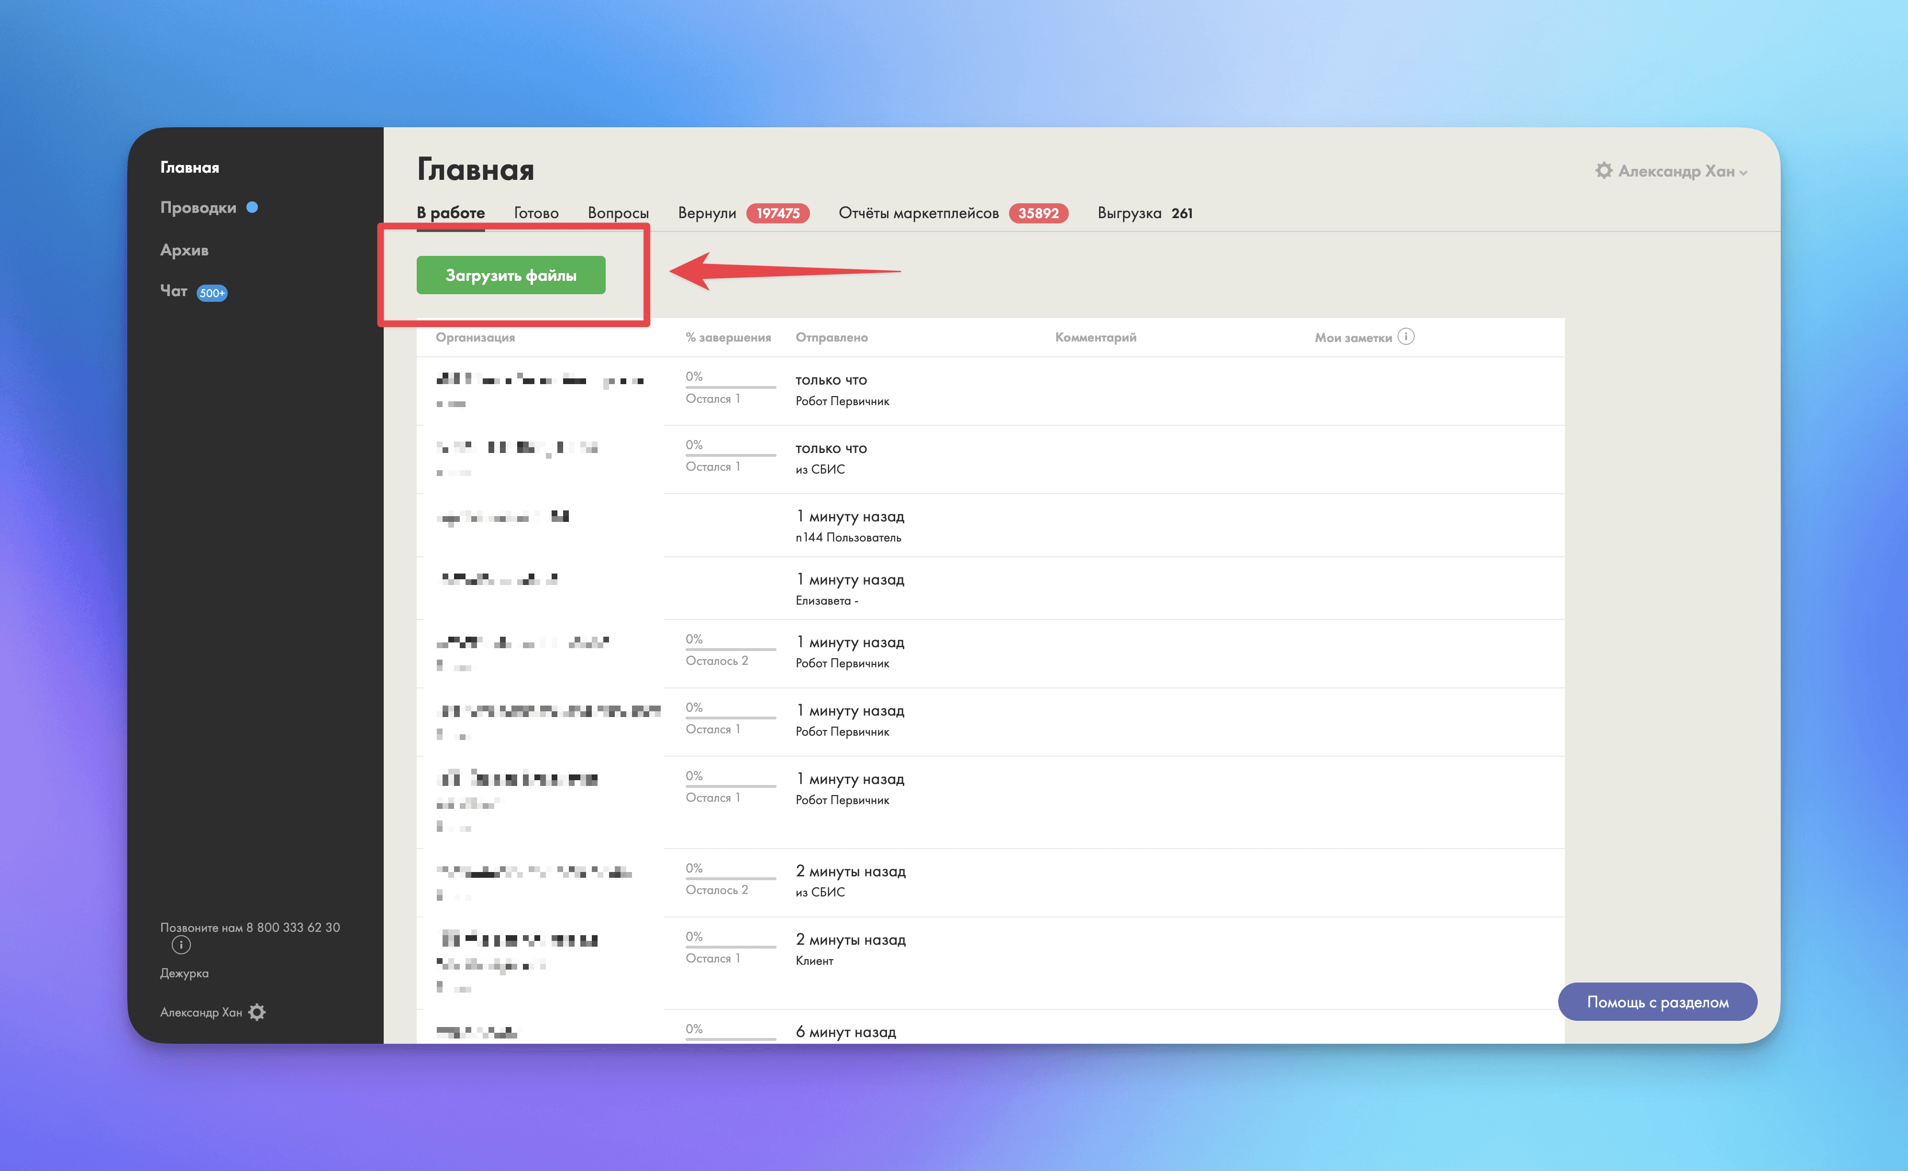Viewport: 1908px width, 1171px height.
Task: Click the gear icon in top-right header
Action: (1604, 170)
